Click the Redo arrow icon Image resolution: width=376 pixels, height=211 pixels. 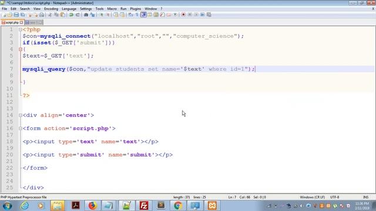(78, 15)
